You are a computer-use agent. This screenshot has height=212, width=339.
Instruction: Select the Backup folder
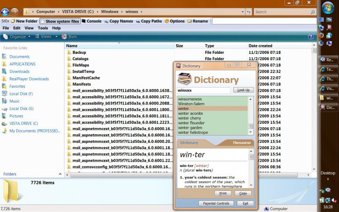79,52
